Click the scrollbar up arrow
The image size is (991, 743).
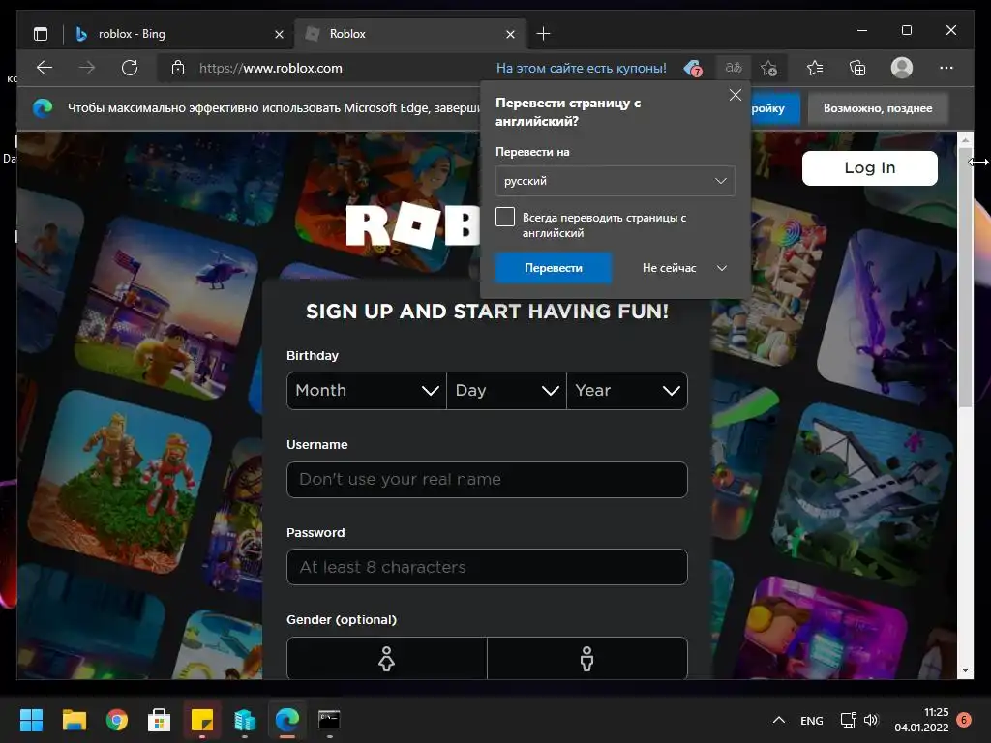965,139
